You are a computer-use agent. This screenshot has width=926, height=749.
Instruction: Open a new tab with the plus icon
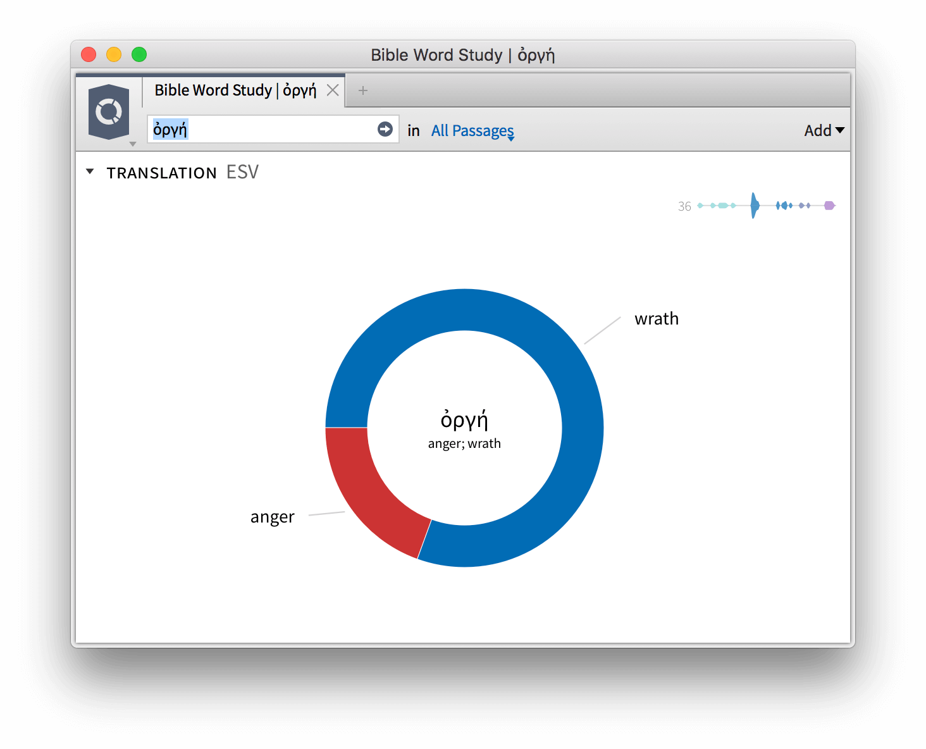point(363,90)
